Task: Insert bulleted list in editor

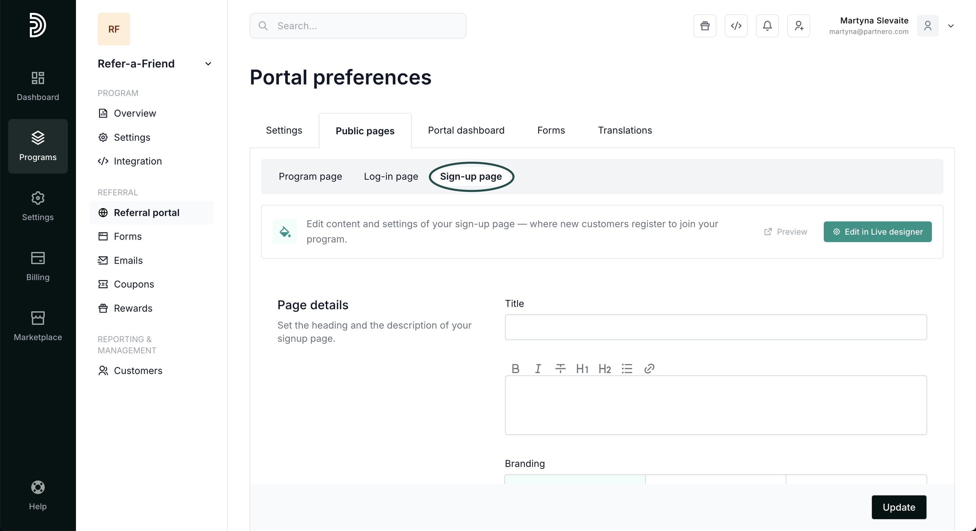Action: (627, 369)
